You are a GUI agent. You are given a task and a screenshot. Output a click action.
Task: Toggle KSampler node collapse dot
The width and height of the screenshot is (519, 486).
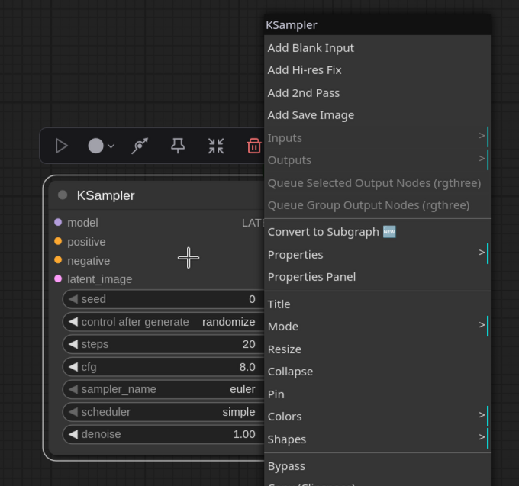pyautogui.click(x=63, y=195)
